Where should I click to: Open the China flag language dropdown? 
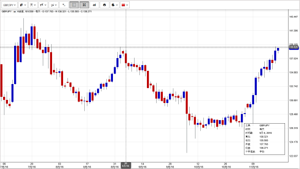[x=125, y=5]
